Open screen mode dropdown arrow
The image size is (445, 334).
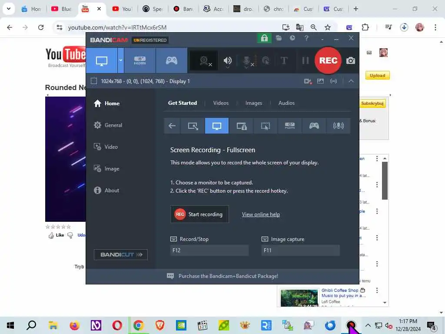(121, 60)
